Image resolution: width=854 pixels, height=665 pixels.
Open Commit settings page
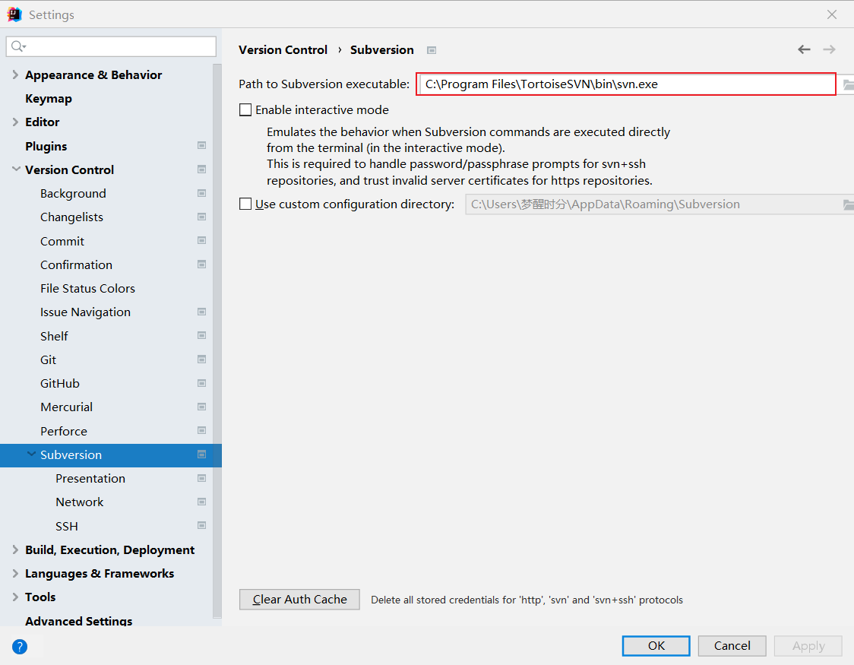tap(62, 241)
